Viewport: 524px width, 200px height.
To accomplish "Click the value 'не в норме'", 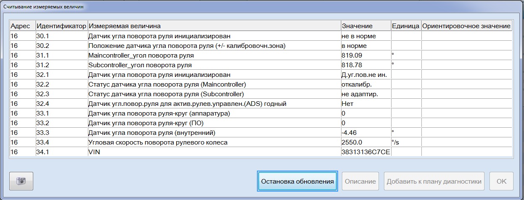I will pos(366,36).
